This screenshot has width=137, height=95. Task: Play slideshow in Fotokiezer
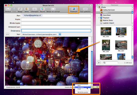pyautogui.click(x=99, y=63)
